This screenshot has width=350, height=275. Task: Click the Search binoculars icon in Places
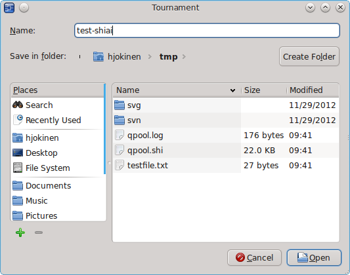coord(18,105)
